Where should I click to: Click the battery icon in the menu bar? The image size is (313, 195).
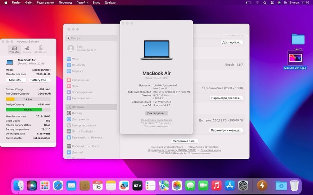click(x=248, y=3)
